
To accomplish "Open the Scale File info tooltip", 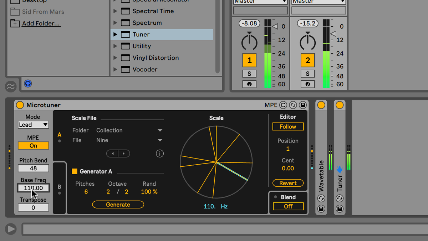I will click(159, 154).
